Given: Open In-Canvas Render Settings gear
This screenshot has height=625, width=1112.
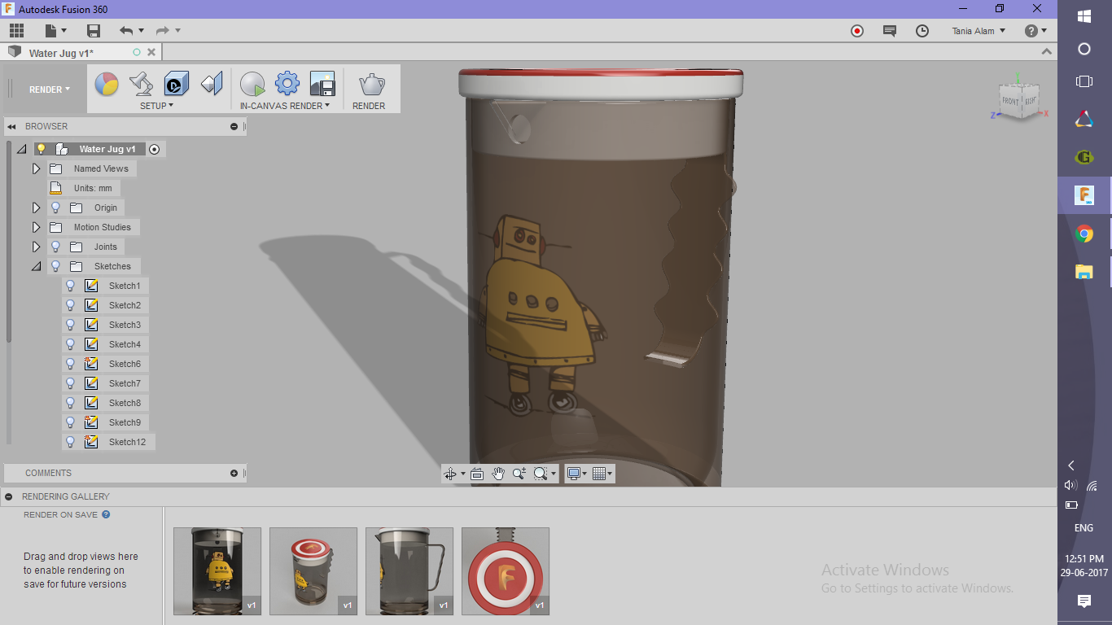Looking at the screenshot, I should pos(287,83).
